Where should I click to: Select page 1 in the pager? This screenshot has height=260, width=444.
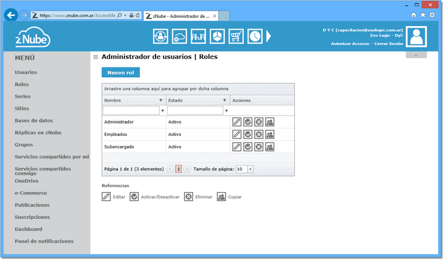(178, 169)
